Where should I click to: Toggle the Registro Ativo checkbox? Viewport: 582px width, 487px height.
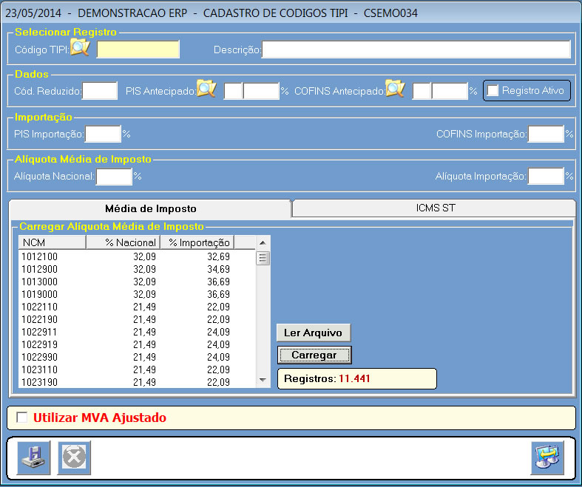pos(493,90)
